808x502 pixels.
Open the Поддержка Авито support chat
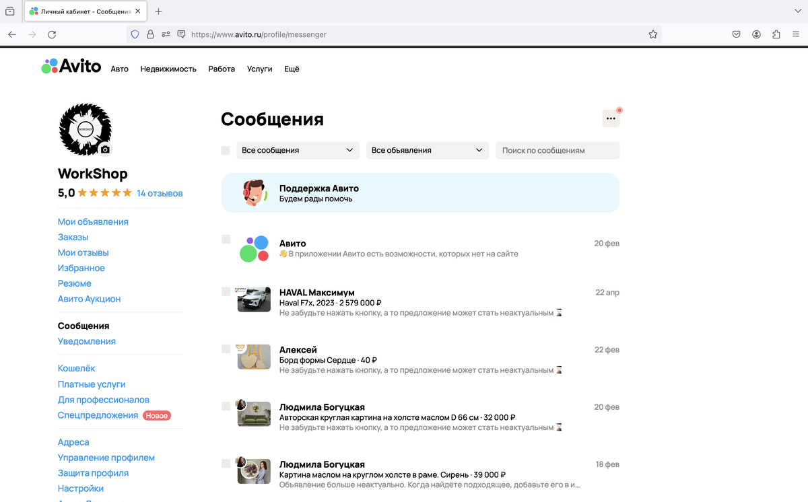click(420, 192)
